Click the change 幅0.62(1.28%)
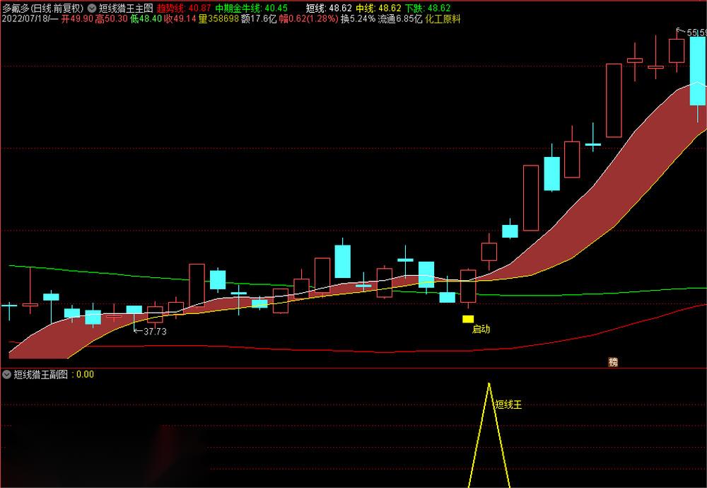707x488 pixels. [308, 19]
